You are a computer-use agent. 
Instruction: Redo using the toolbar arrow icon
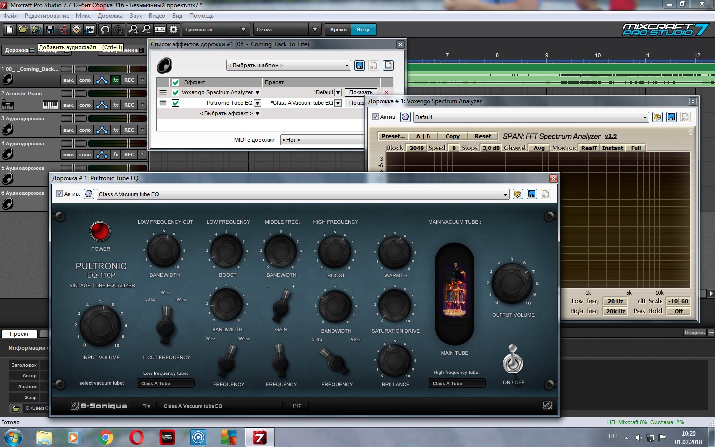click(x=118, y=30)
